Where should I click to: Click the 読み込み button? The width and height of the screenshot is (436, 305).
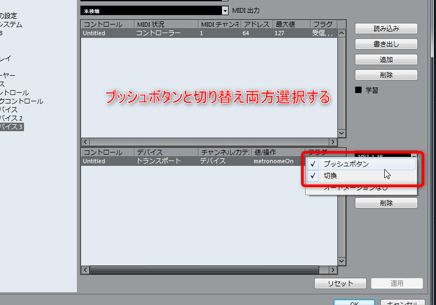point(386,29)
